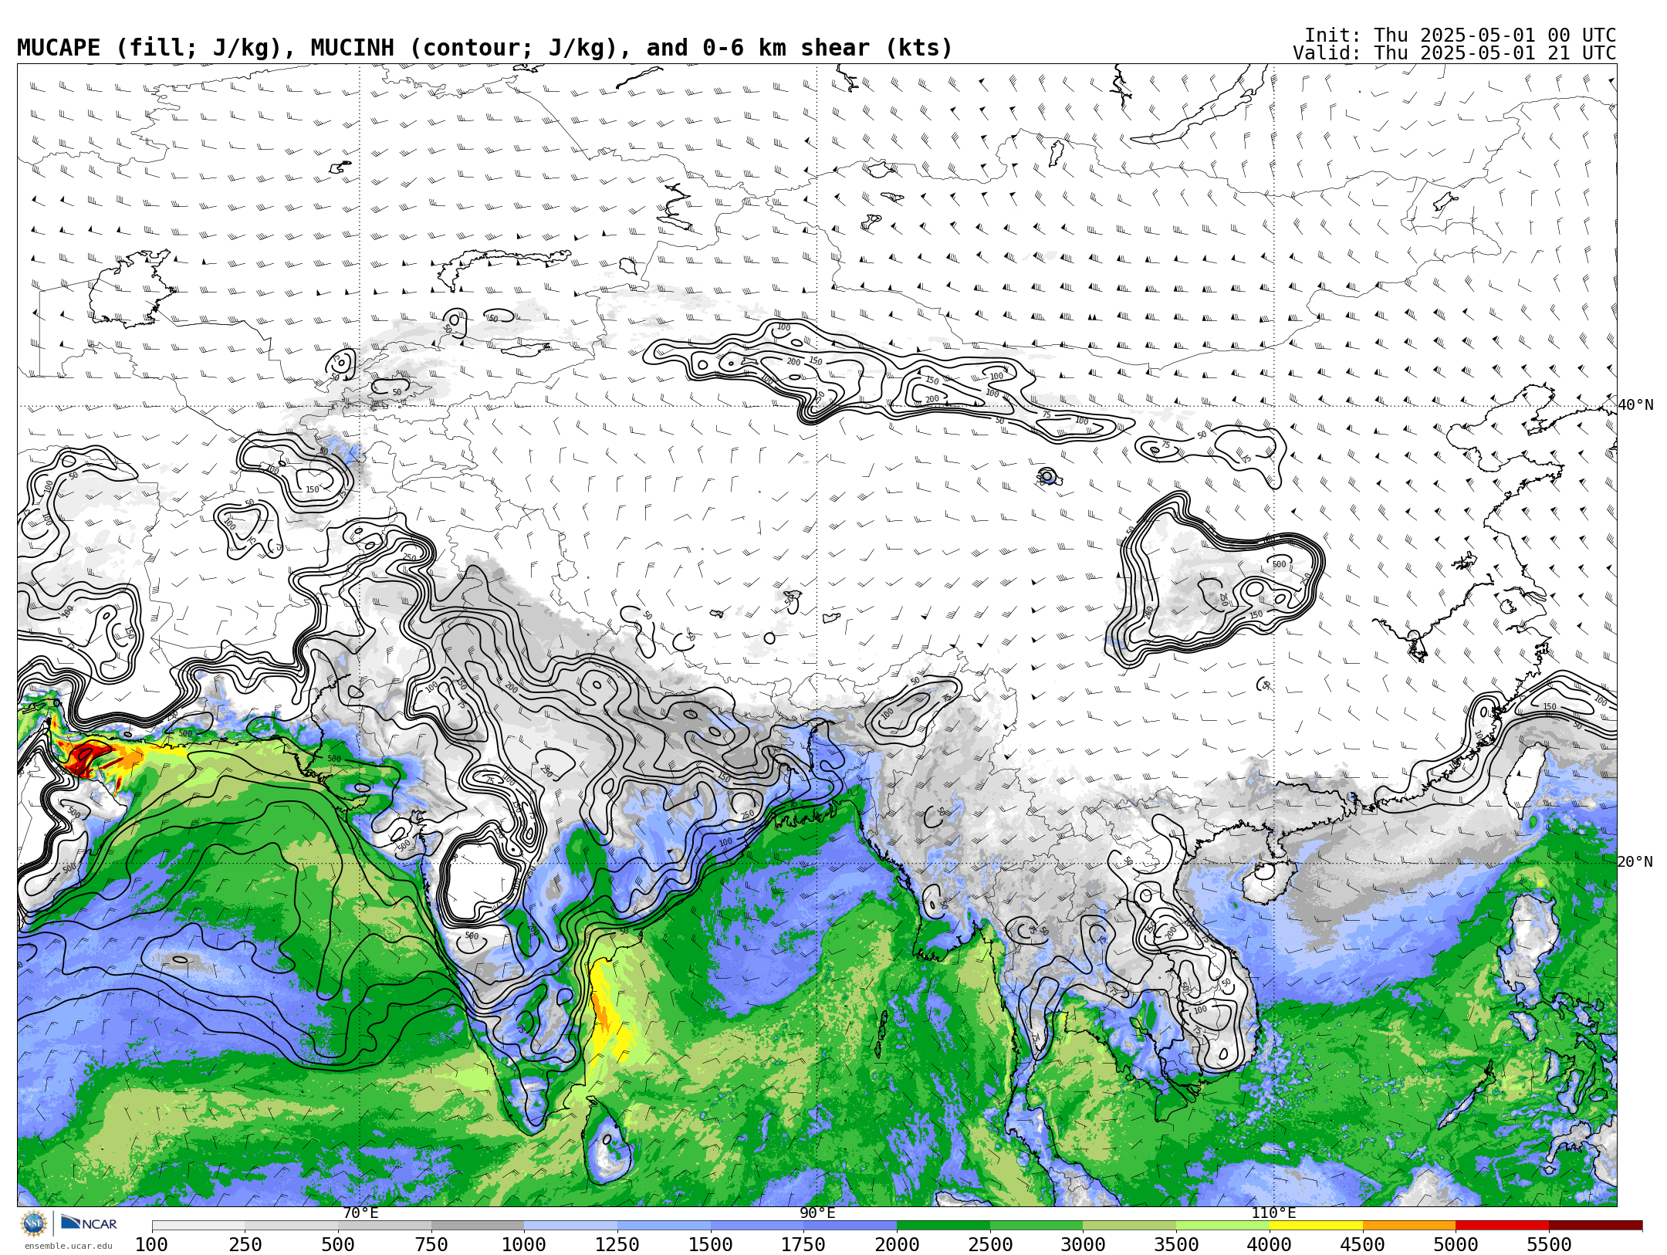Click the NCAR logo

(89, 1223)
